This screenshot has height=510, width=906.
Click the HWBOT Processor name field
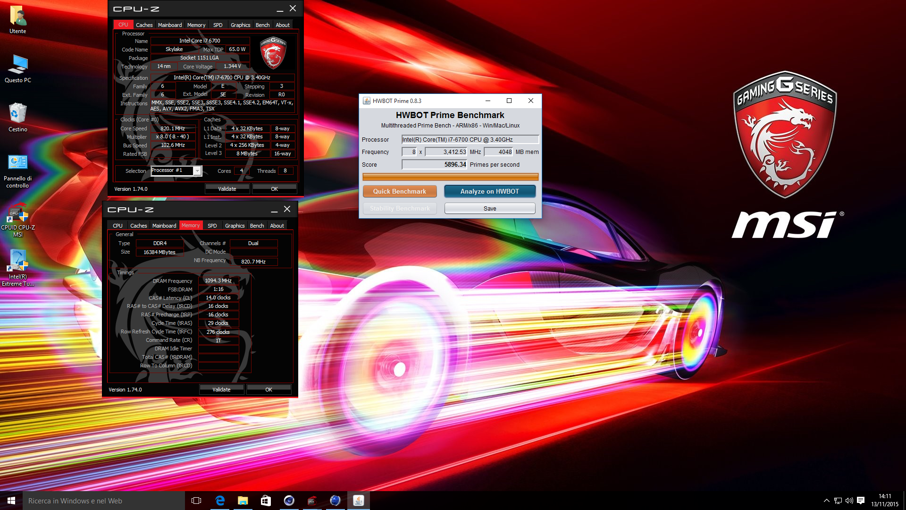coord(470,139)
